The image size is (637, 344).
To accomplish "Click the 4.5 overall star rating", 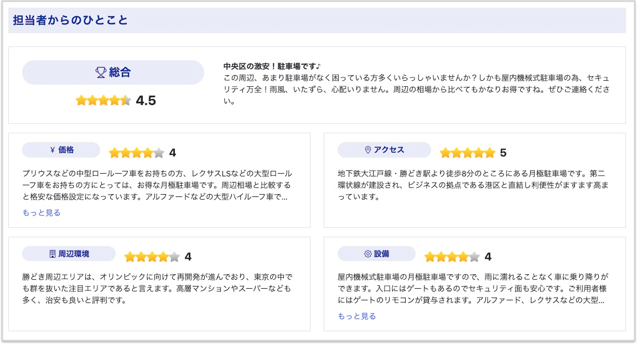I will click(103, 101).
